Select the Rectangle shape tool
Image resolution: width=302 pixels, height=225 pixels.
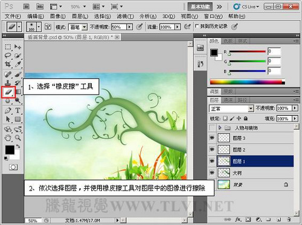[x=18, y=119]
